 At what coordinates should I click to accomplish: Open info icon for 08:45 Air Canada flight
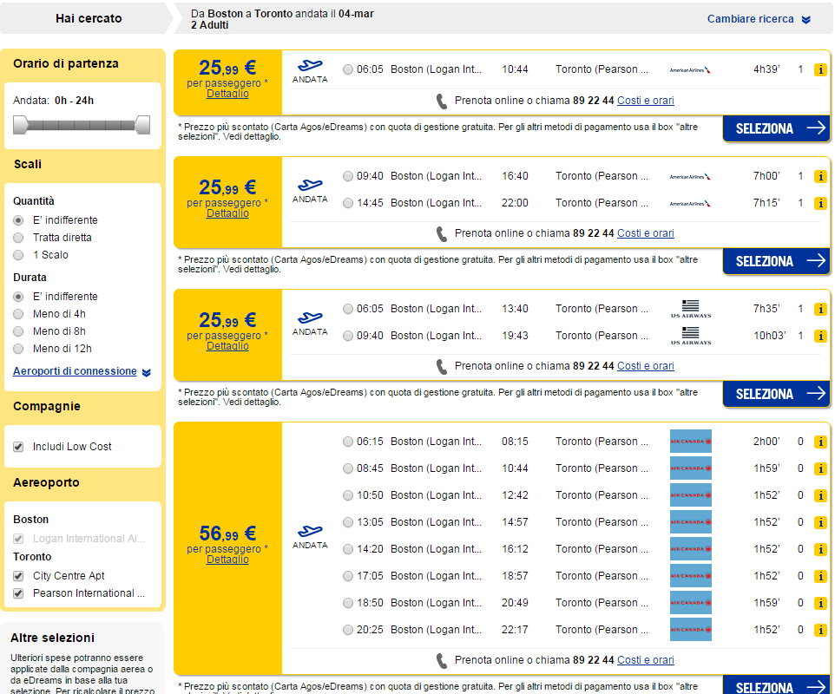point(820,468)
